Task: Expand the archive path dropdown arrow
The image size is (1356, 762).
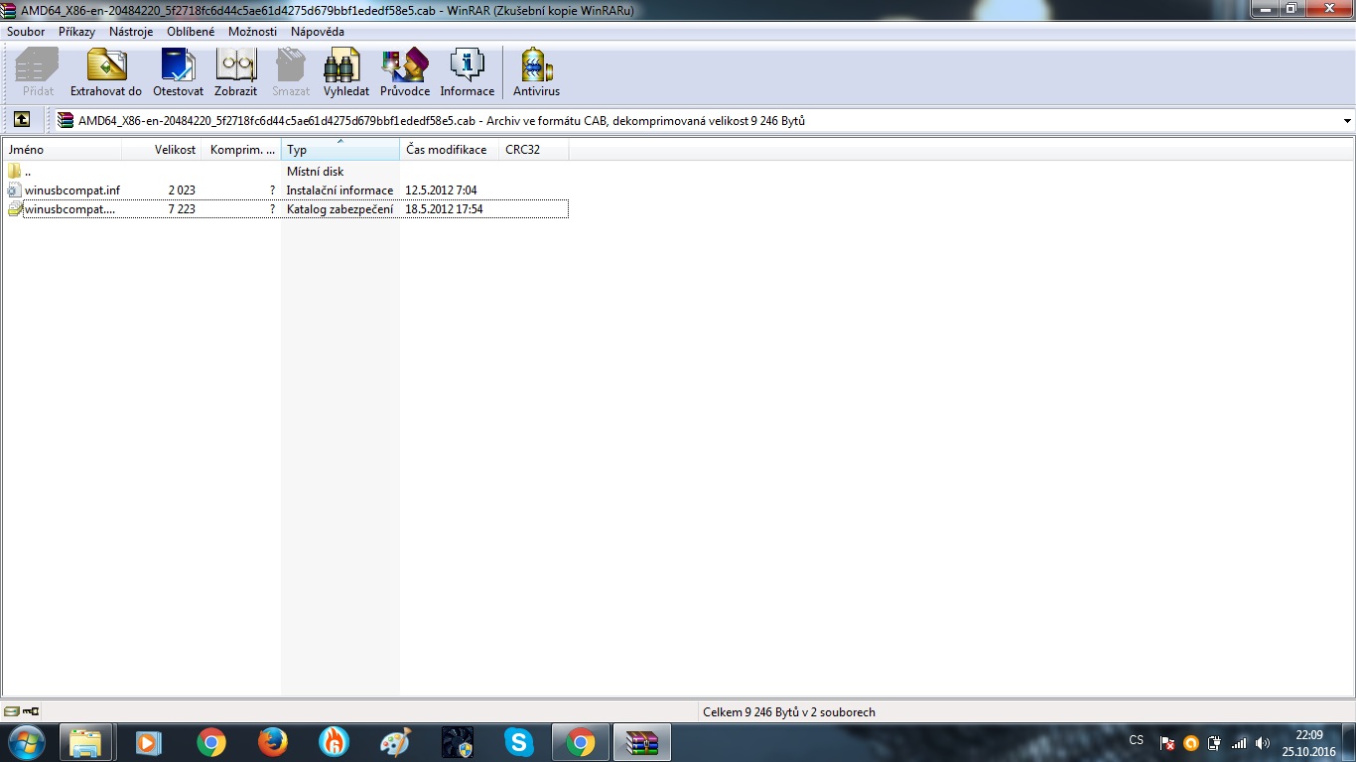Action: point(1347,121)
